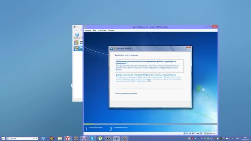Select the highlighted Win 7 VM in Manager list
251x141 pixels.
click(x=78, y=49)
